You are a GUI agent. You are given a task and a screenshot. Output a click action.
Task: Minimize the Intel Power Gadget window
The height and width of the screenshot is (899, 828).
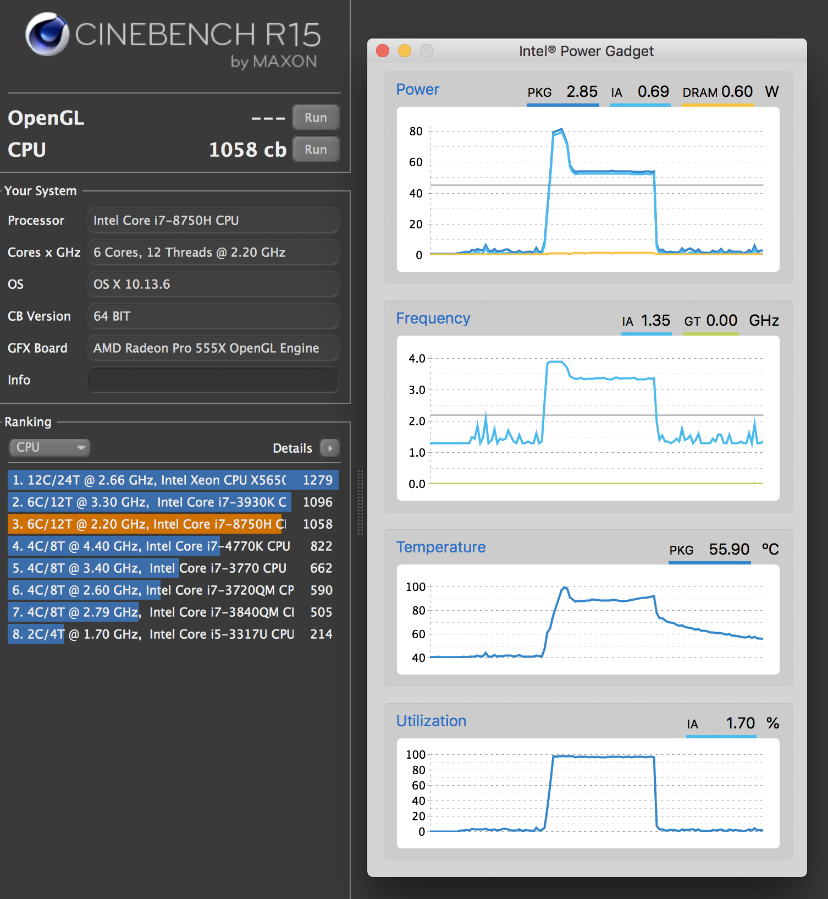405,51
